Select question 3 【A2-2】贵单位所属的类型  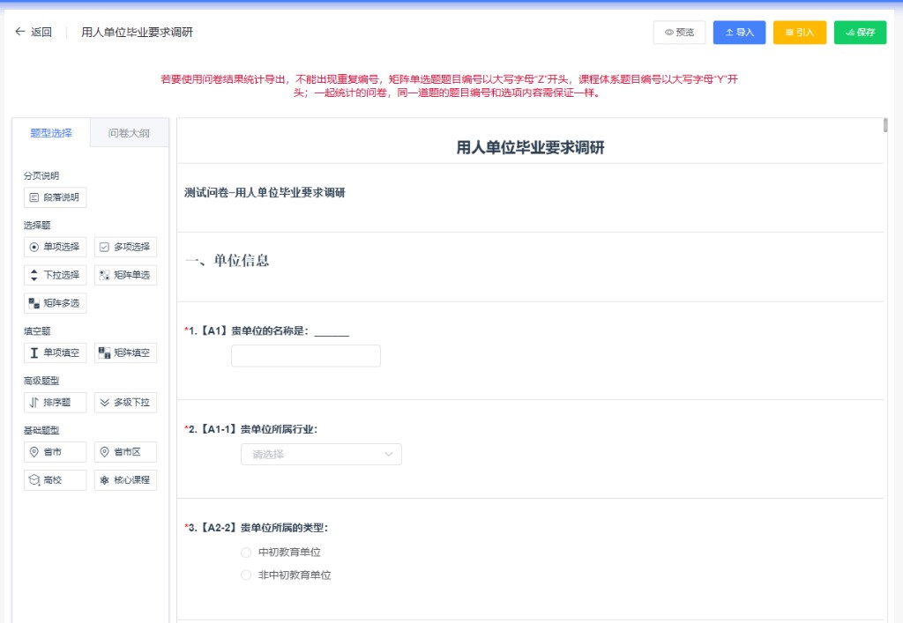[257, 528]
